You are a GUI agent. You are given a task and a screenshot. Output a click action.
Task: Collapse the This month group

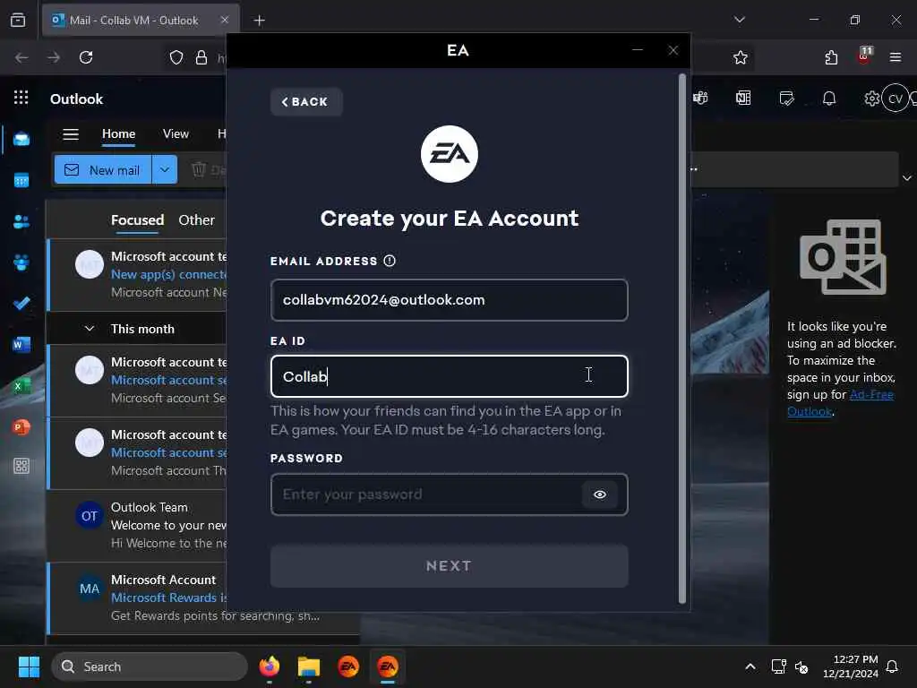click(90, 329)
